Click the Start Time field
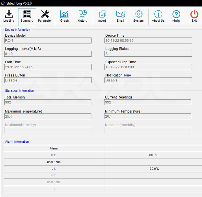The width and height of the screenshot is (202, 197). pos(48,67)
